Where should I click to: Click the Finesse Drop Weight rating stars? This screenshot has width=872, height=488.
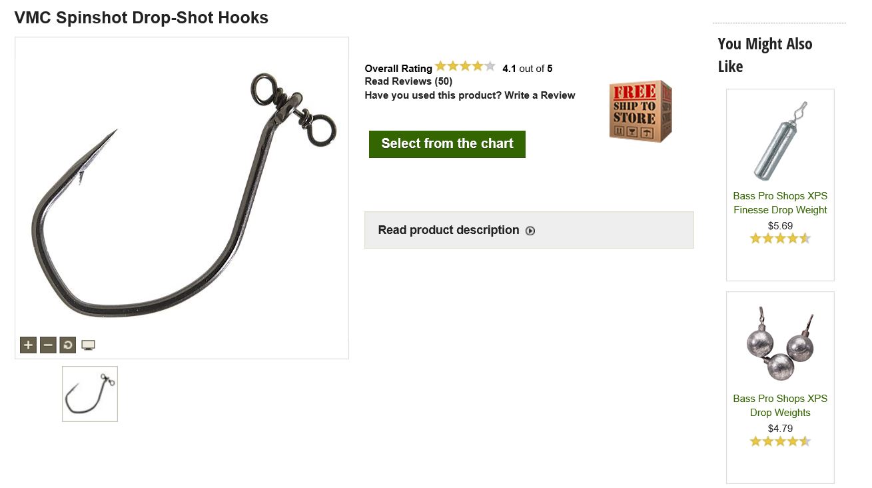[x=780, y=239]
